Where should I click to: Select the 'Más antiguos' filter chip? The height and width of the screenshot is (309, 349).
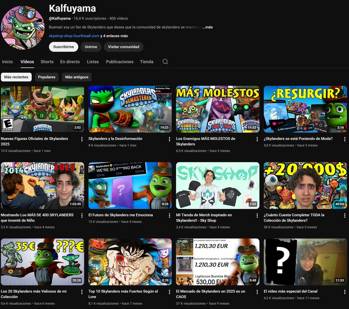[76, 77]
